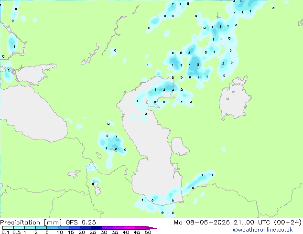Click the over-50 arrow tip of the legend
Image resolution: width=303 pixels, height=234 pixels.
click(x=151, y=228)
